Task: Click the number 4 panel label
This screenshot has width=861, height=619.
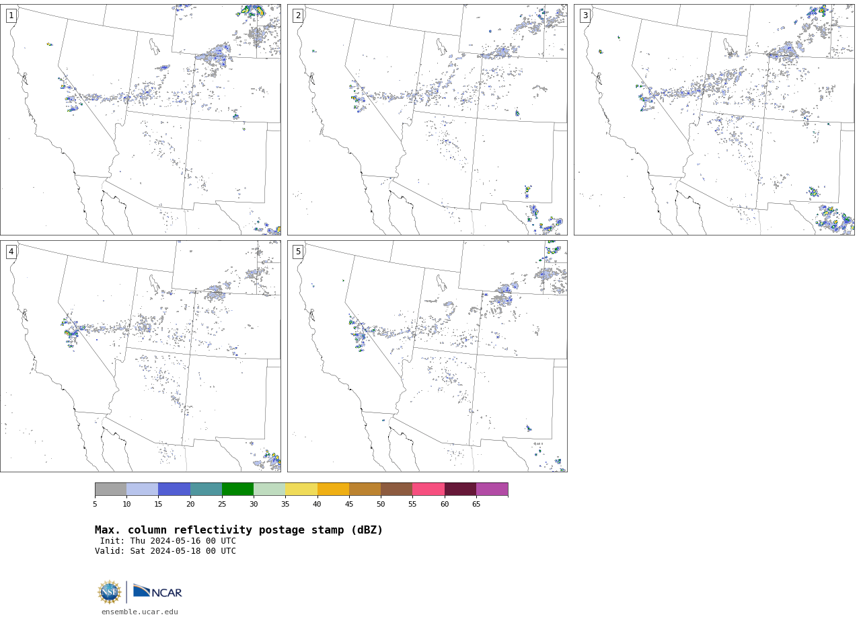Action: tap(11, 252)
